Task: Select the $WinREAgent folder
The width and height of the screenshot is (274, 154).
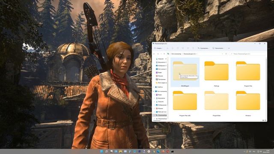Action: point(185,72)
